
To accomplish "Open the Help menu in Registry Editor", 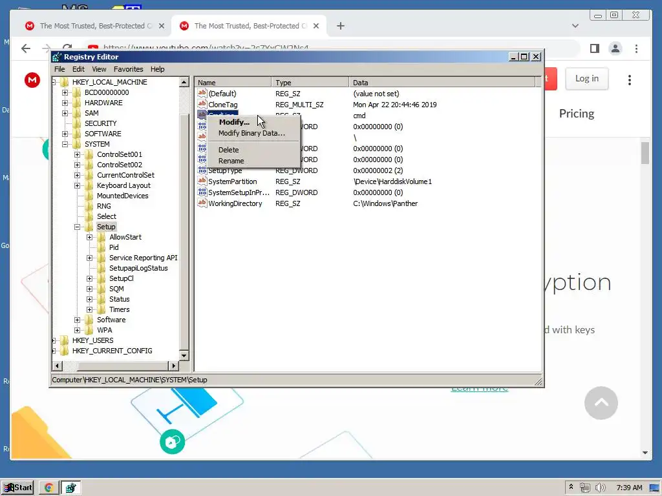I will (158, 69).
